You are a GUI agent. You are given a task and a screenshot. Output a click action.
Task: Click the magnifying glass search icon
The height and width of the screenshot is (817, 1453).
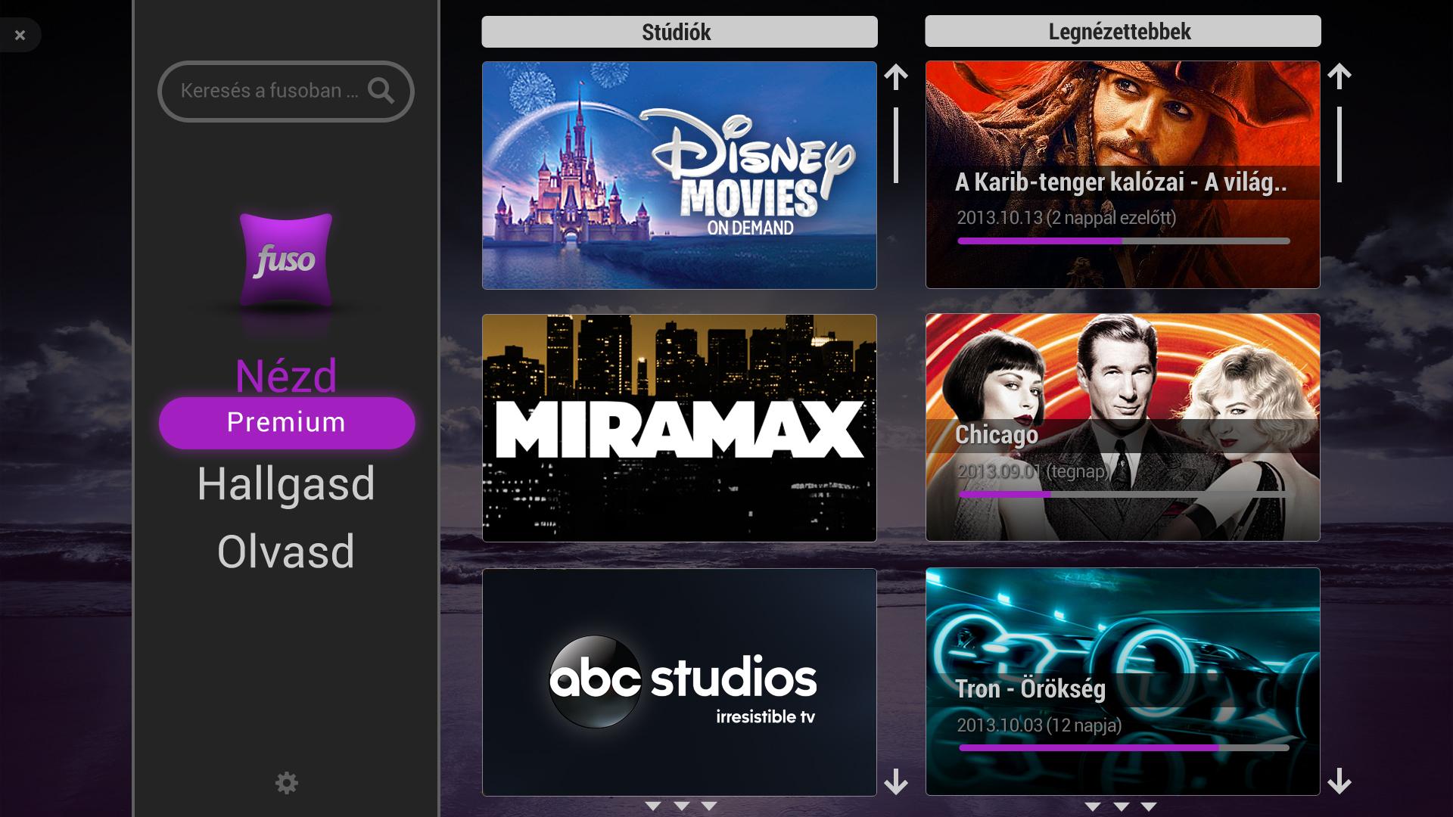pyautogui.click(x=381, y=91)
